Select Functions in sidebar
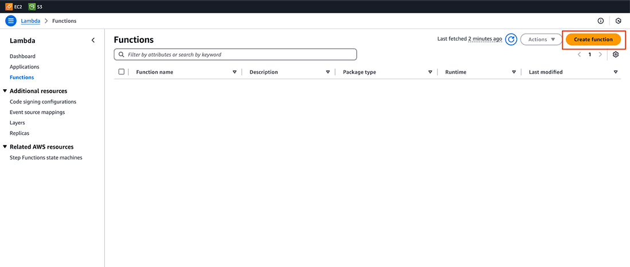Image resolution: width=630 pixels, height=267 pixels. (22, 77)
